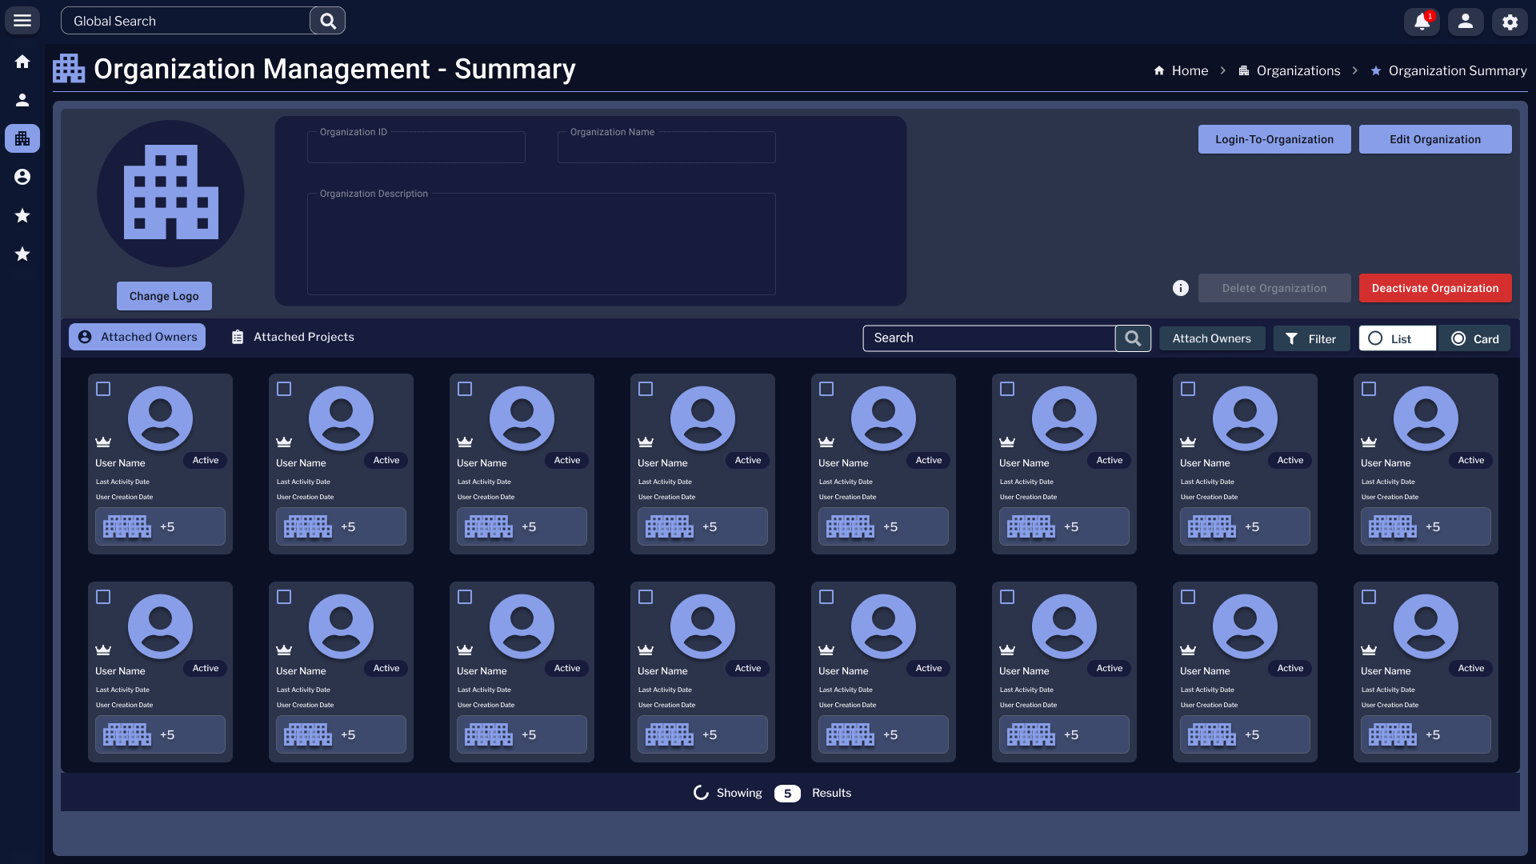
Task: Open the sidebar Users person icon
Action: pos(22,100)
